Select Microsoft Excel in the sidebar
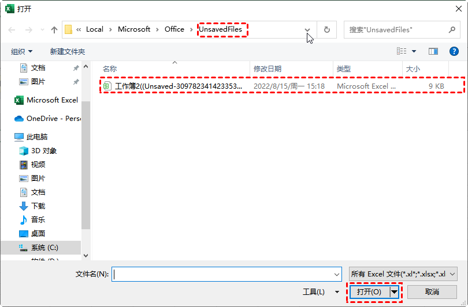 pos(51,100)
